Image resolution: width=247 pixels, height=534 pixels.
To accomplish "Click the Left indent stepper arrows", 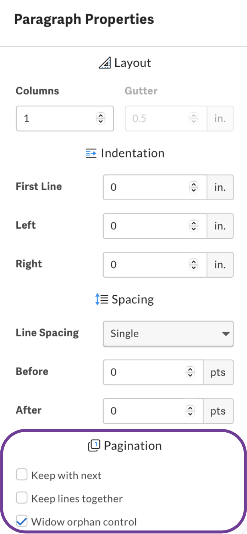I will [x=193, y=226].
